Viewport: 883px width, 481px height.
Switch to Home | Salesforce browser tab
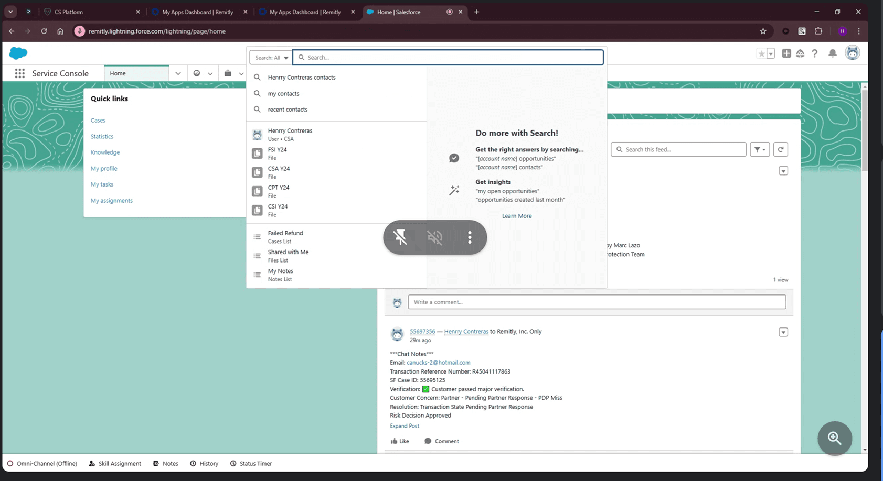414,12
